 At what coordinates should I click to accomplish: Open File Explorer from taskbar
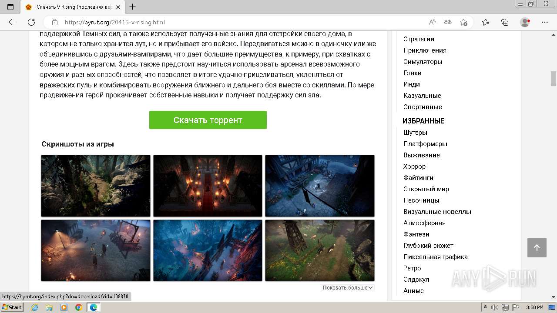49,307
